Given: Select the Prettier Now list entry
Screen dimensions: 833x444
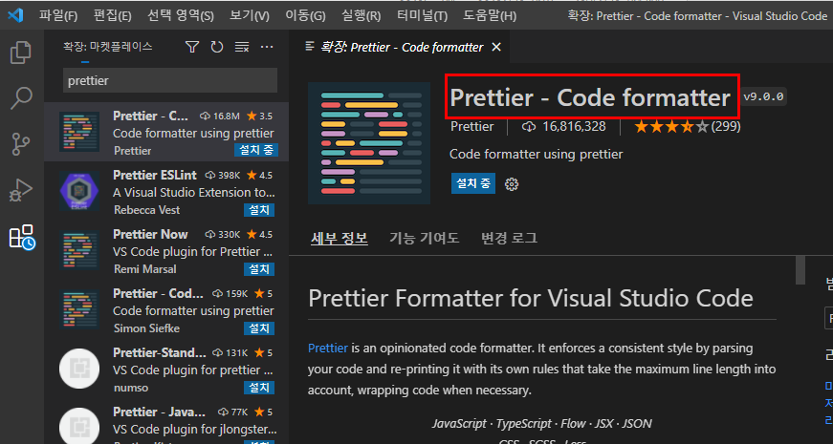Looking at the screenshot, I should click(x=166, y=251).
